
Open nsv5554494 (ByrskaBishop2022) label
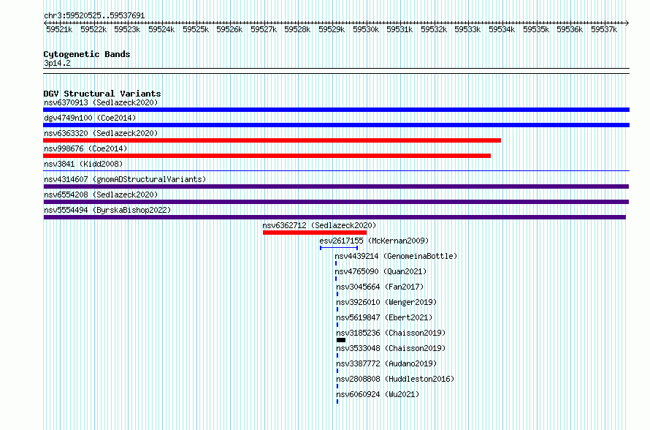pos(107,210)
